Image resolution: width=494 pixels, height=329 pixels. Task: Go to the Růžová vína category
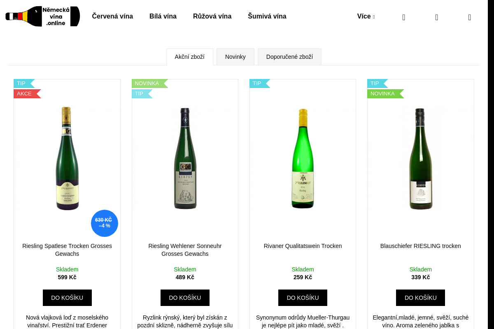[x=212, y=16]
